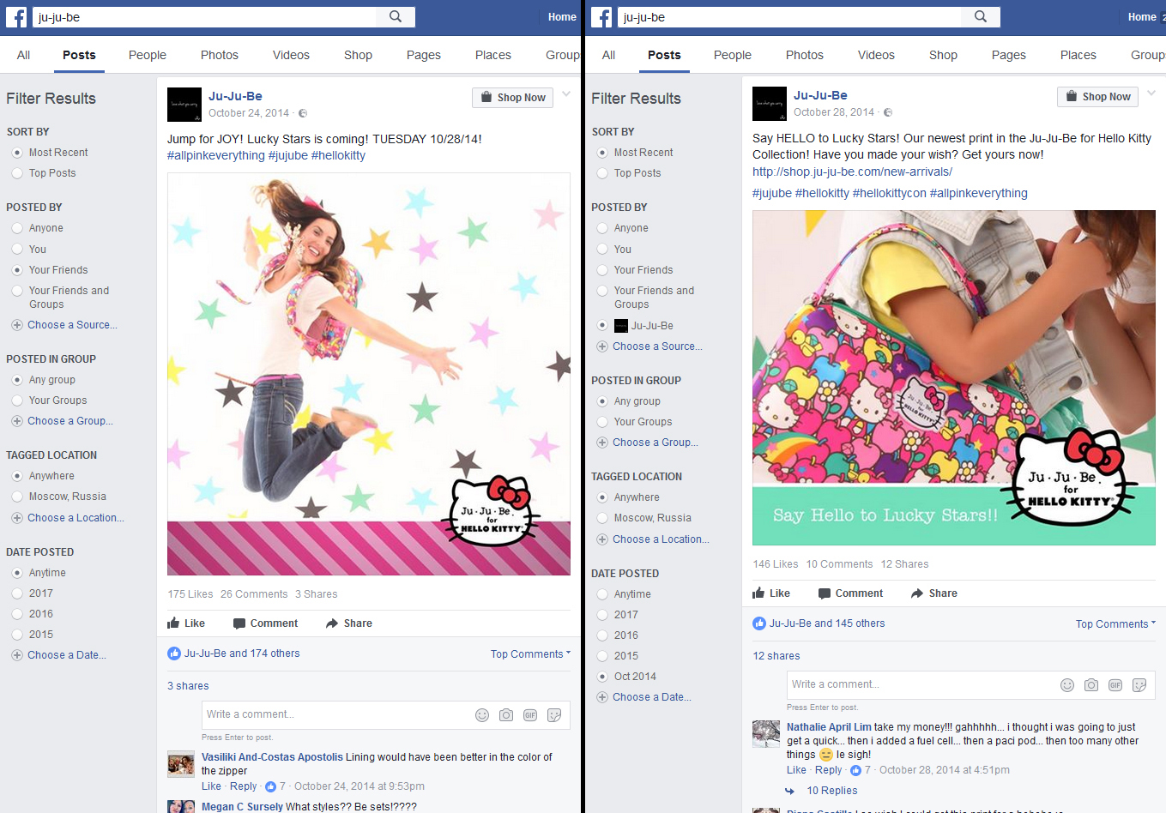Select Your Groups radio in left window
This screenshot has width=1166, height=813.
click(17, 400)
